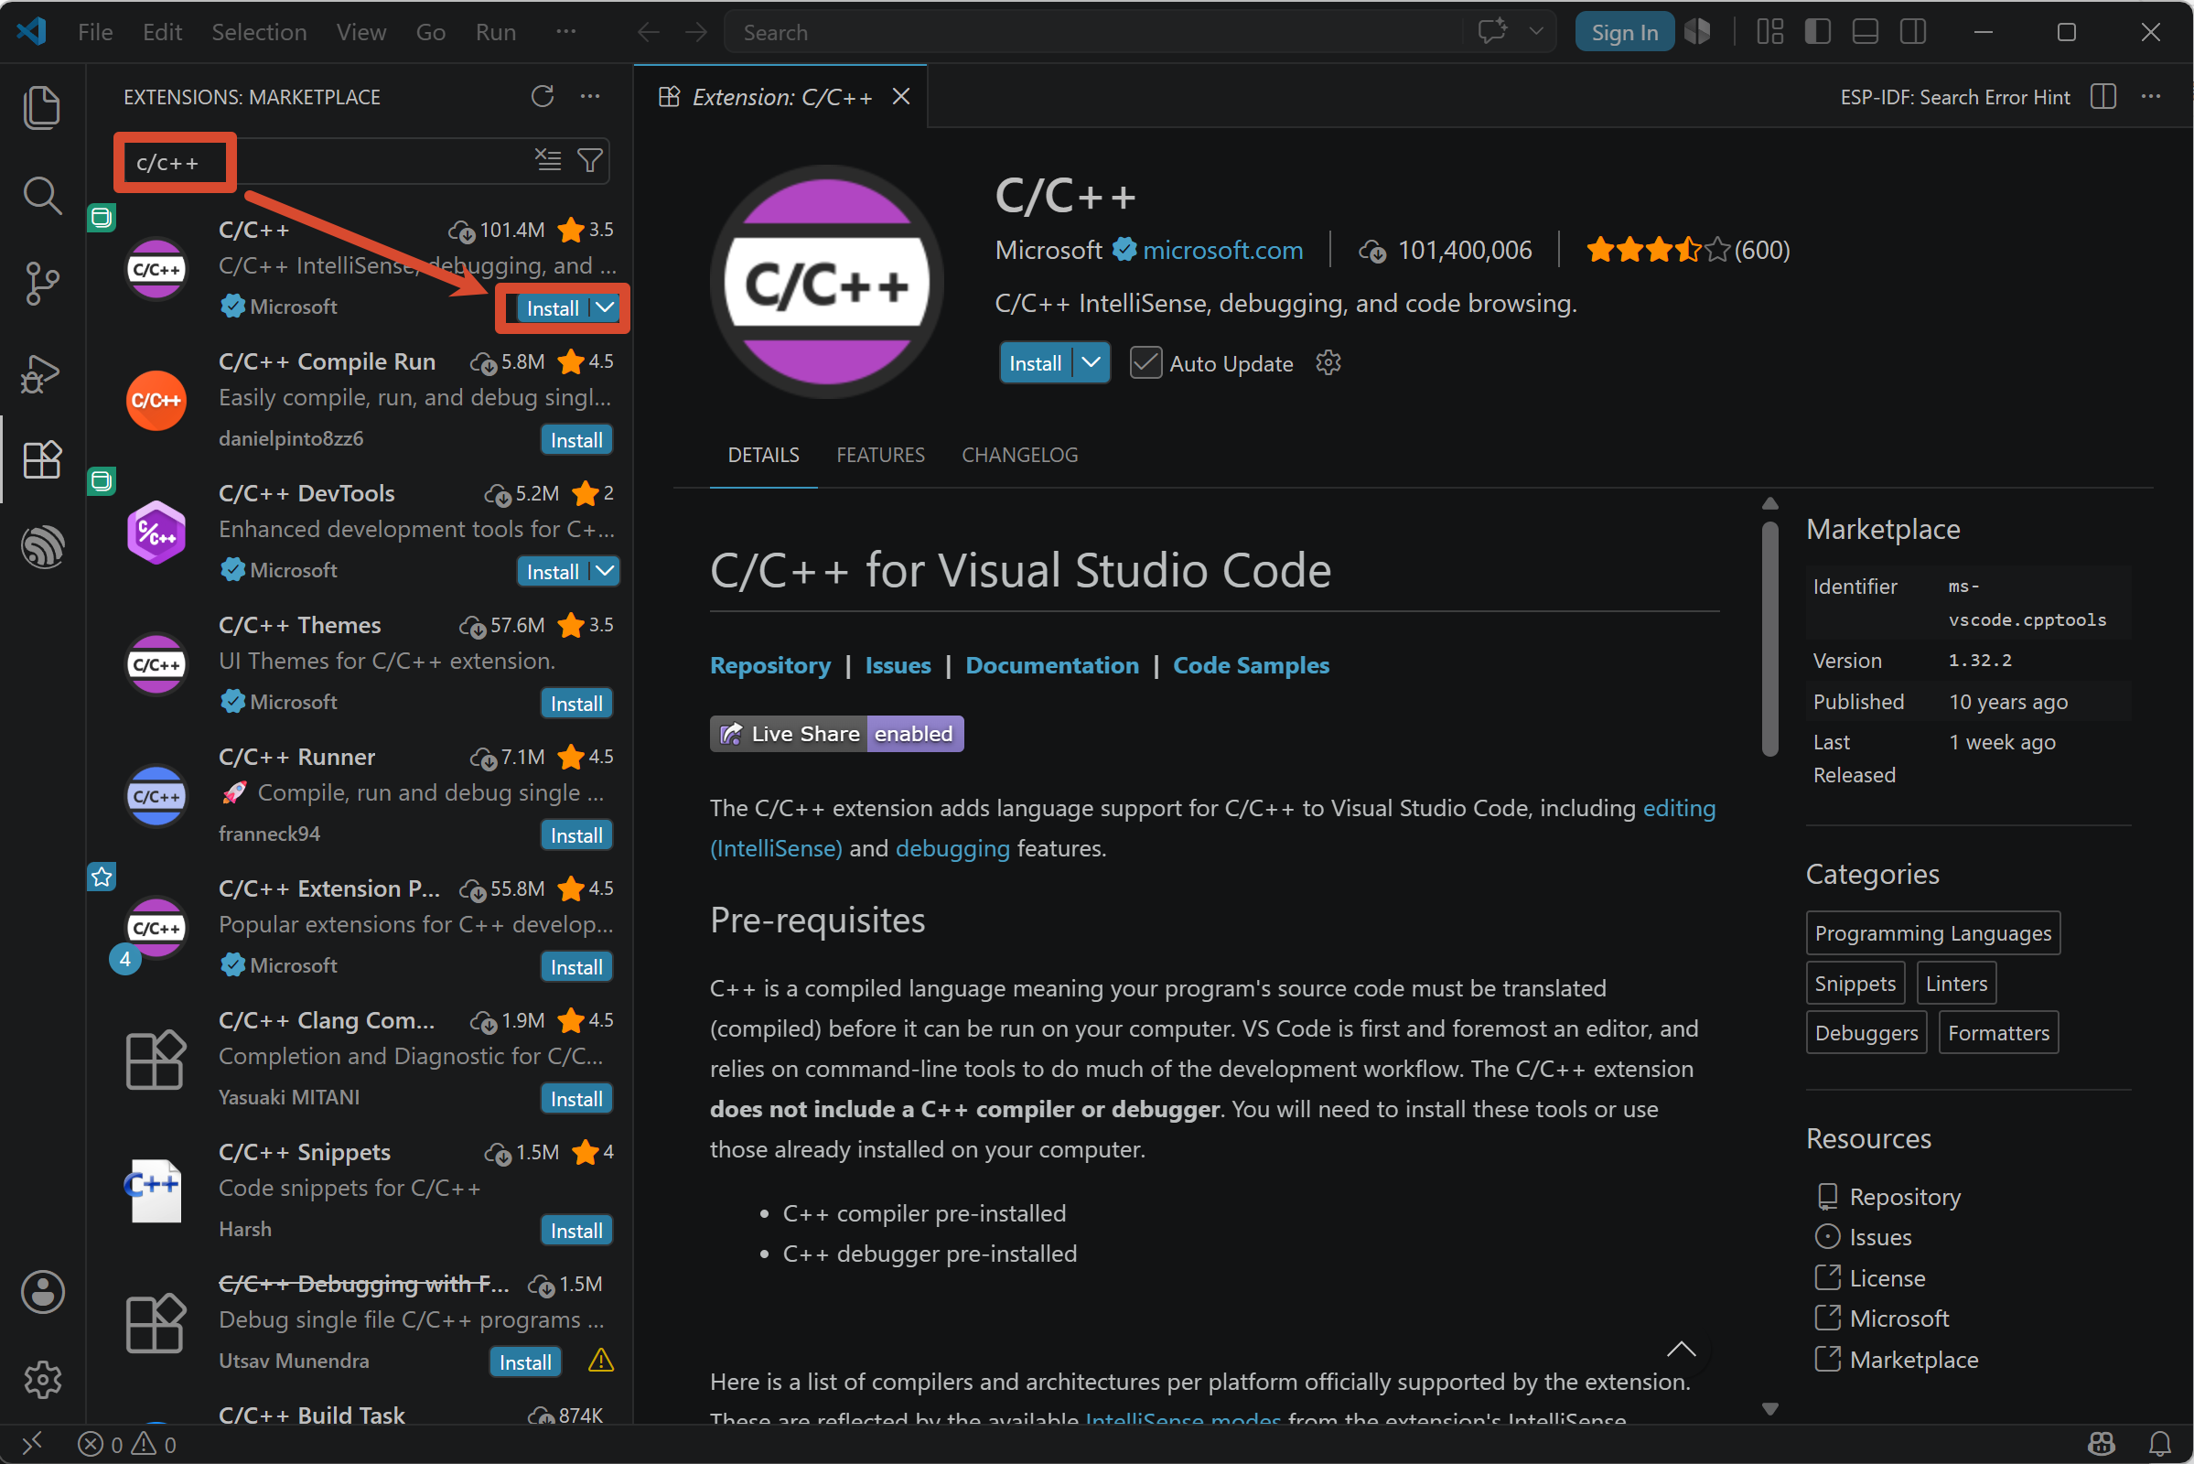This screenshot has height=1464, width=2194.
Task: Open the Run menu
Action: (x=496, y=32)
